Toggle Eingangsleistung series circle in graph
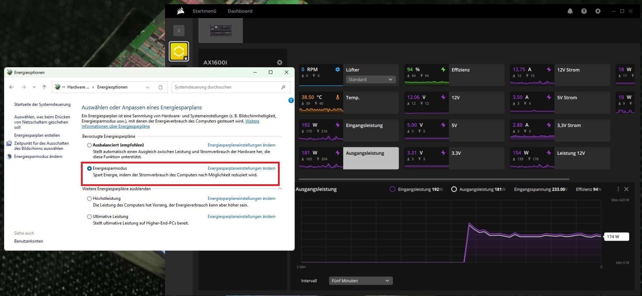This screenshot has height=296, width=642. [x=393, y=189]
